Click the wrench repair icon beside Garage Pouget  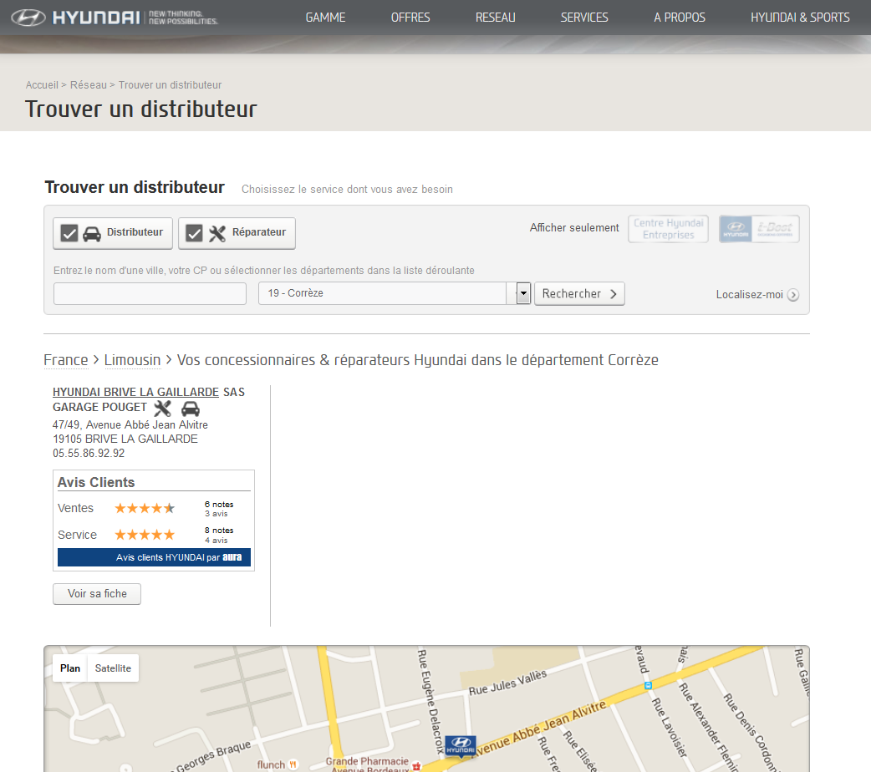point(162,409)
